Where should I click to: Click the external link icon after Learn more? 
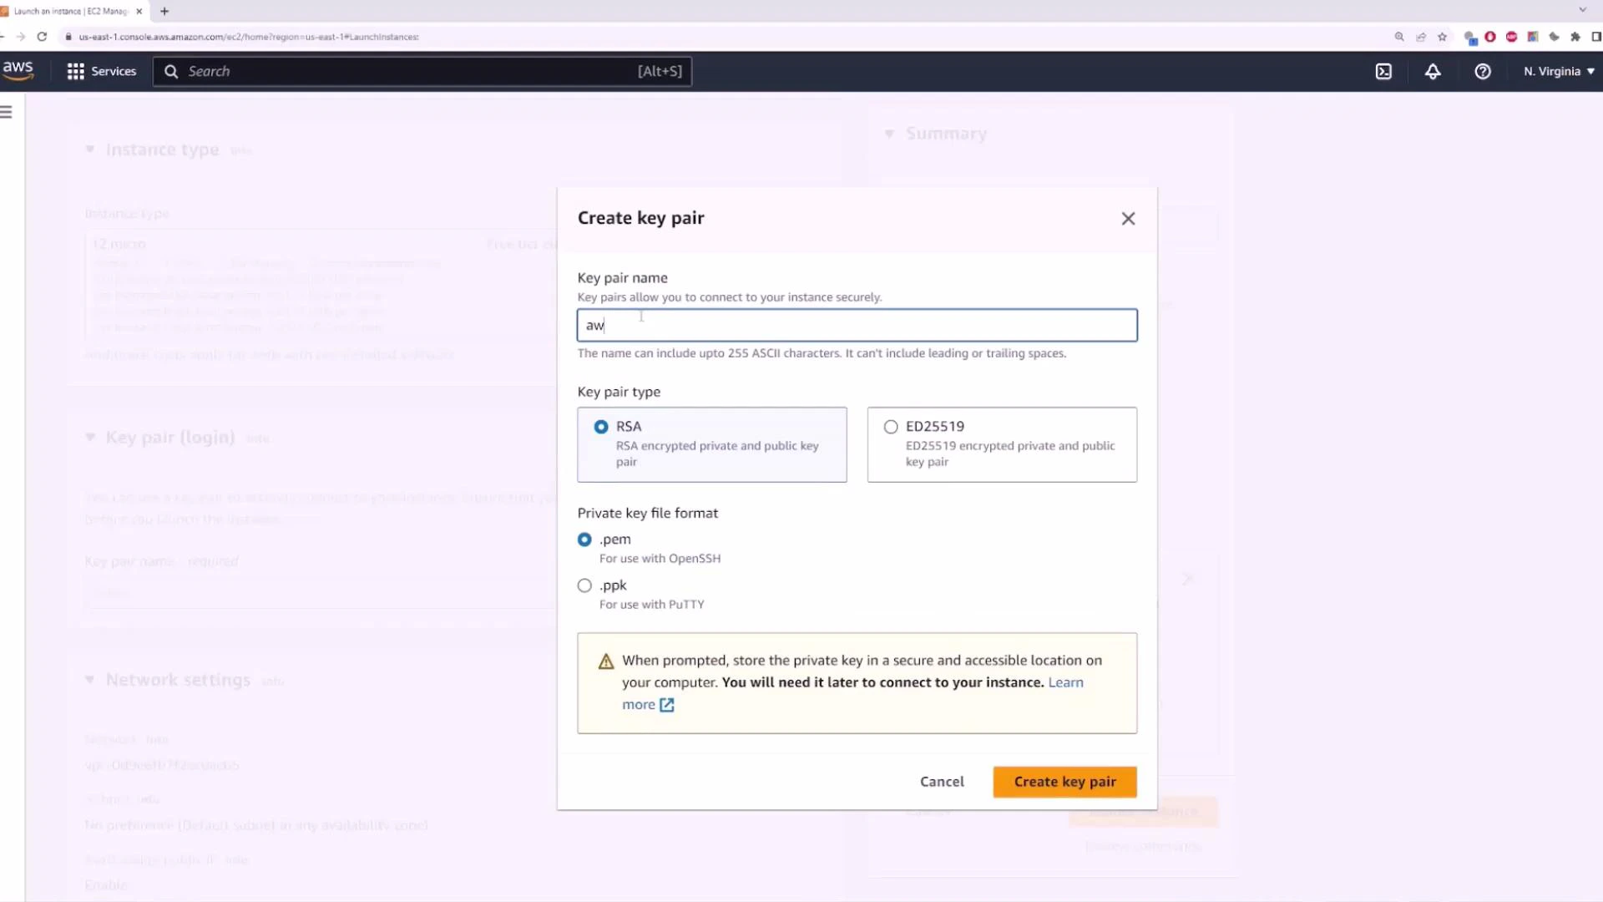pos(667,705)
